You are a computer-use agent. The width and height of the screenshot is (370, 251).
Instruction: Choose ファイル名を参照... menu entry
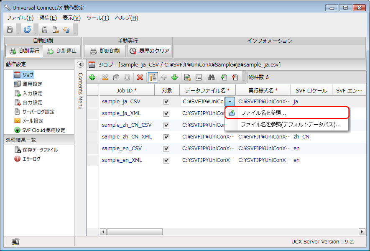click(x=287, y=113)
